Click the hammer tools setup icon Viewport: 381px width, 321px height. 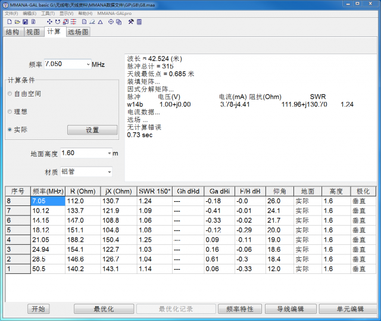tap(131, 22)
